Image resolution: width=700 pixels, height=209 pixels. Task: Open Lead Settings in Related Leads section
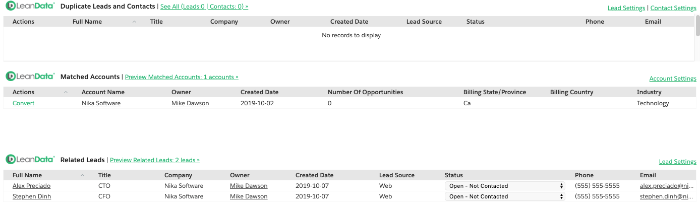tap(678, 162)
